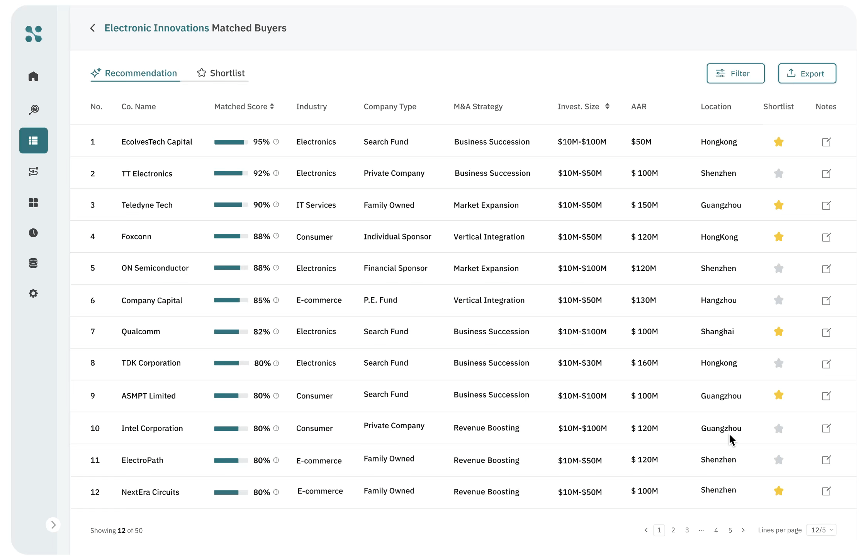Viewport: 866px width, 560px height.
Task: Open notes for EcolvesTech Capital
Action: click(x=826, y=142)
